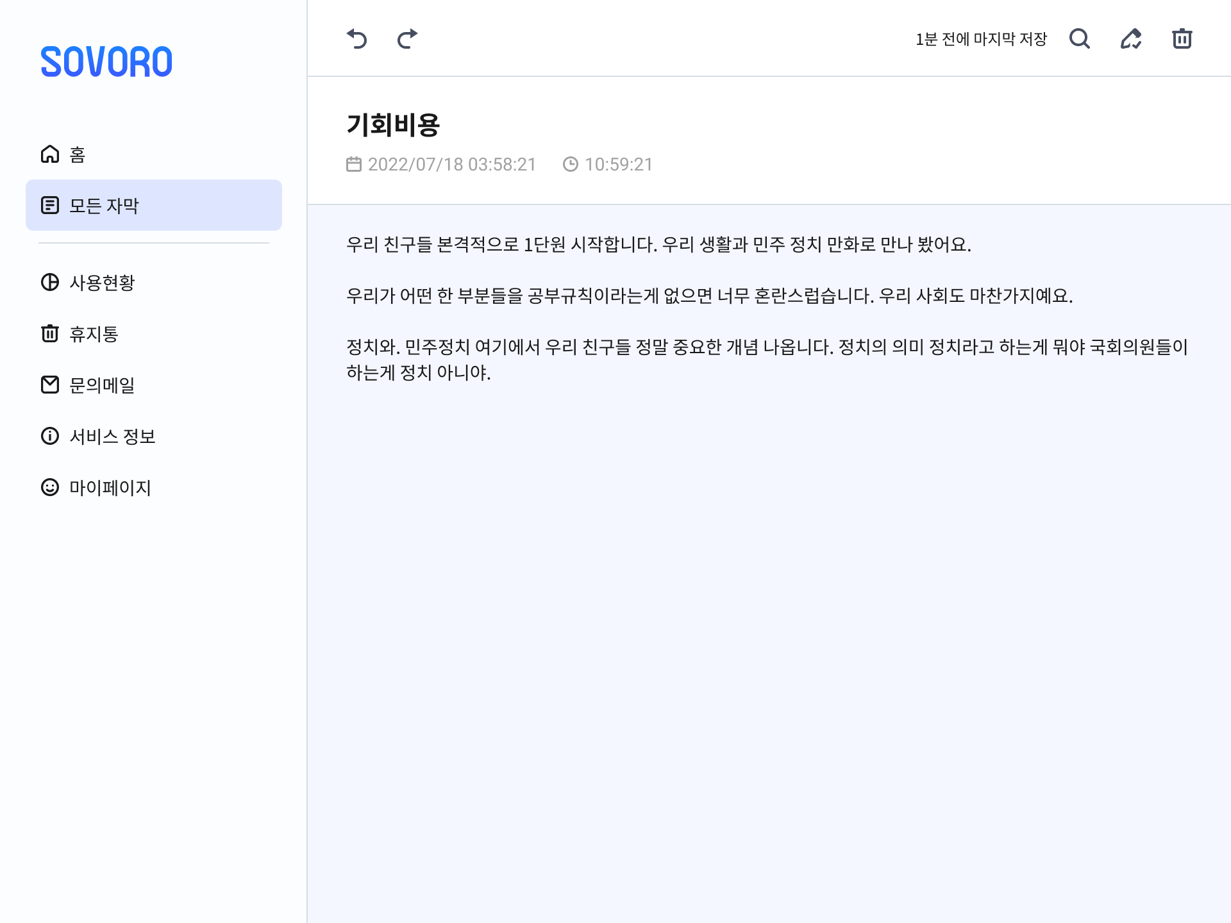The image size is (1231, 923).
Task: Open the 마이페이지 menu item
Action: pos(110,488)
